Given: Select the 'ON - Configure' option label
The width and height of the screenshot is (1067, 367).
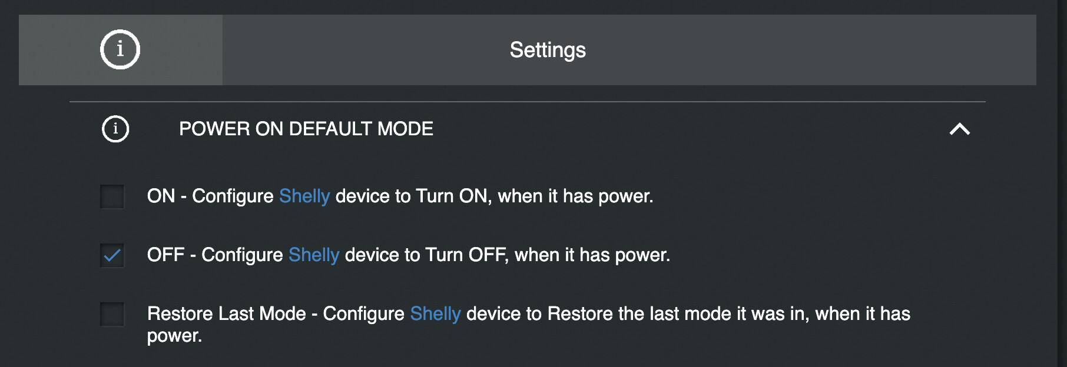Looking at the screenshot, I should (210, 196).
